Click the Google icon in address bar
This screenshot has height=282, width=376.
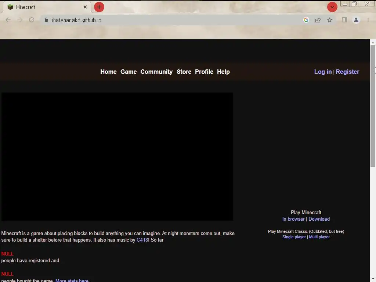click(x=306, y=20)
